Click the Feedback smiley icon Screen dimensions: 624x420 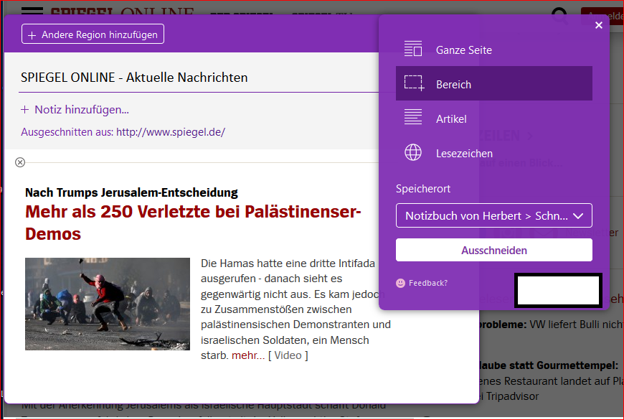pyautogui.click(x=400, y=283)
